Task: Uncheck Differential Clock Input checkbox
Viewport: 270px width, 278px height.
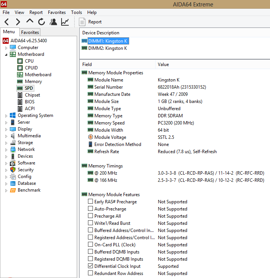Action: [x=90, y=266]
